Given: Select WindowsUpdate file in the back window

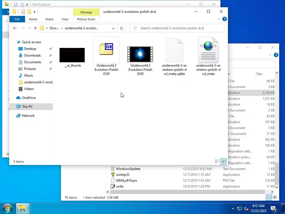Looking at the screenshot, I should [x=128, y=169].
